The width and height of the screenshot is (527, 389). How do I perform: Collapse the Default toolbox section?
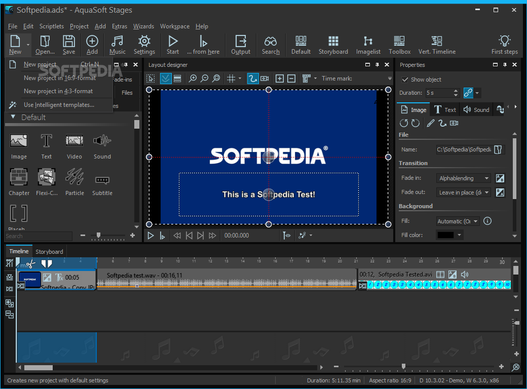coord(13,117)
